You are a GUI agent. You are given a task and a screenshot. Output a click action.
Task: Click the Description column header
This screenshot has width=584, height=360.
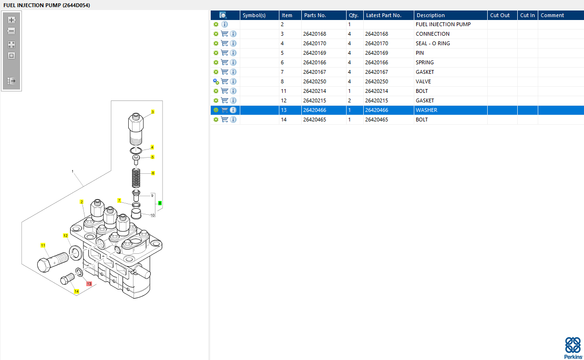click(x=430, y=15)
